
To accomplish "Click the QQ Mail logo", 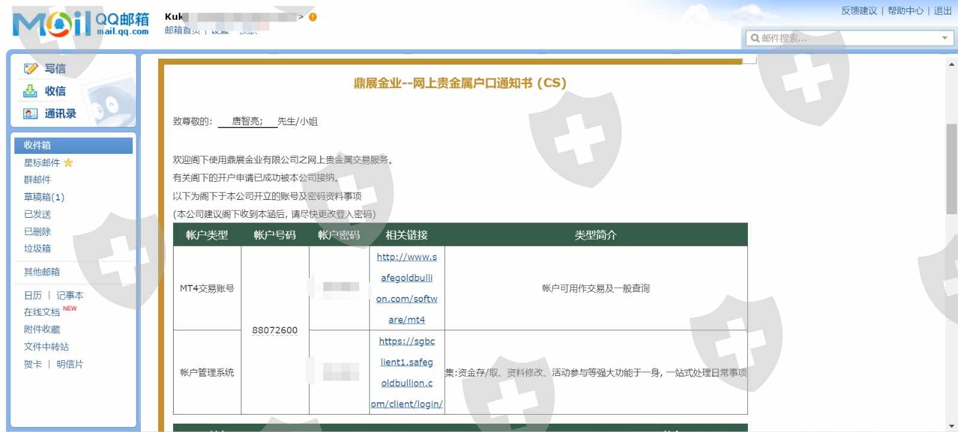I will pos(81,24).
